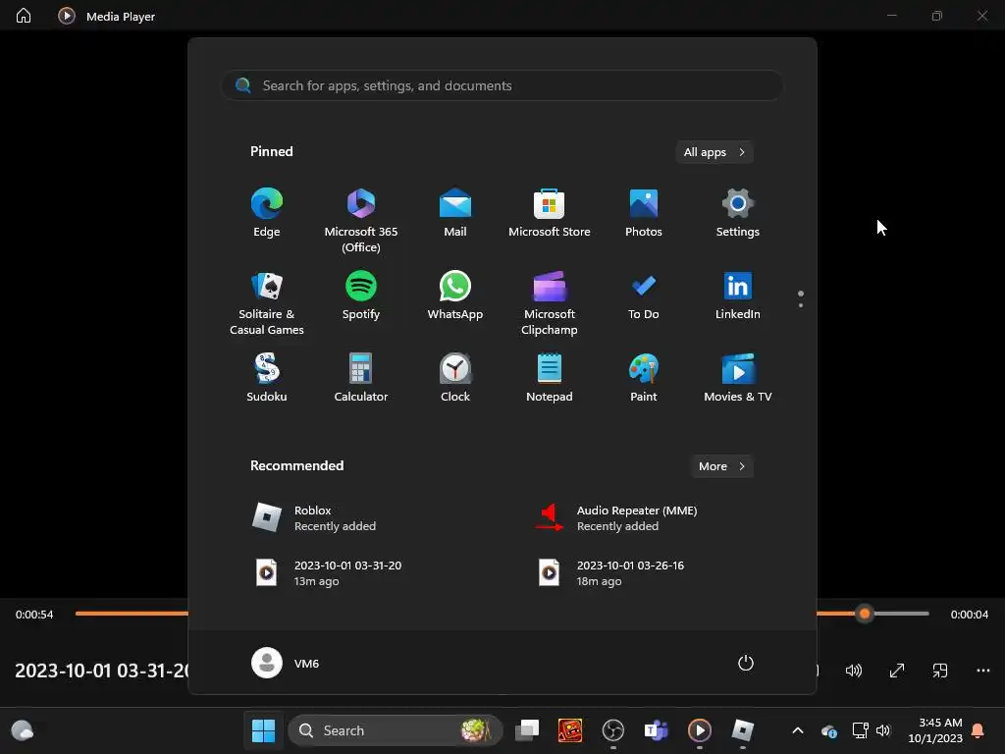Launch Movies & TV
This screenshot has width=1005, height=754.
click(x=738, y=378)
